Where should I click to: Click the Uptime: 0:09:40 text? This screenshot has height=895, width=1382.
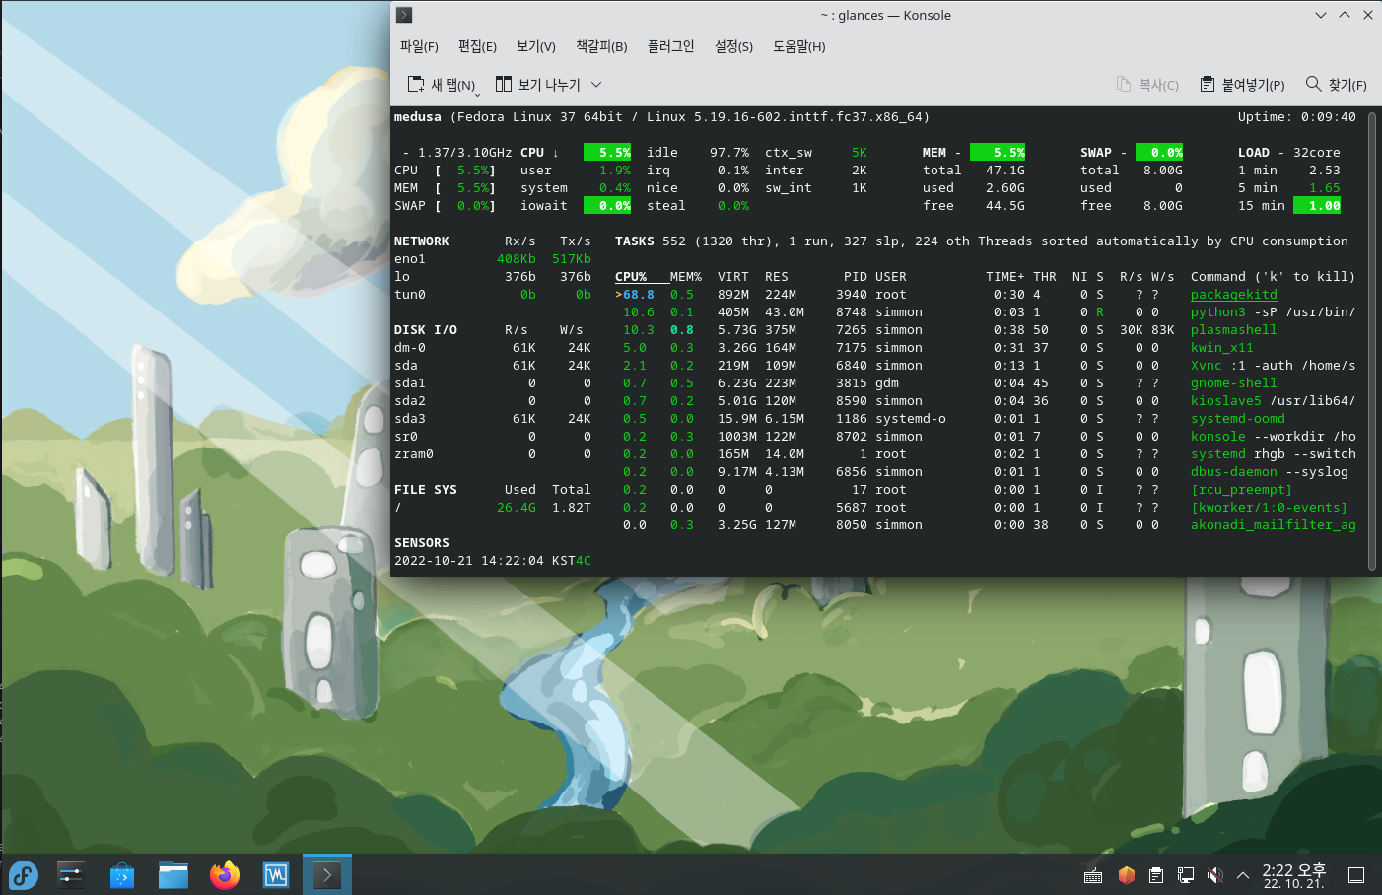point(1297,117)
